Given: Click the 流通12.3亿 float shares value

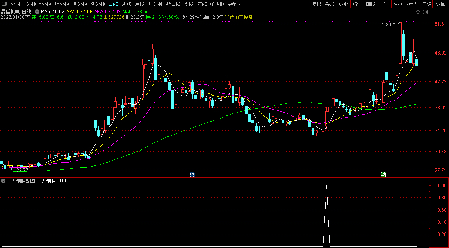Looking at the screenshot, I should tap(212, 17).
